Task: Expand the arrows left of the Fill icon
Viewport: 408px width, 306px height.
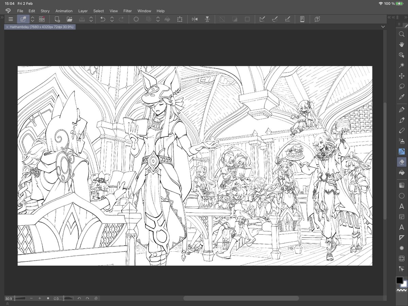Action: point(158,19)
